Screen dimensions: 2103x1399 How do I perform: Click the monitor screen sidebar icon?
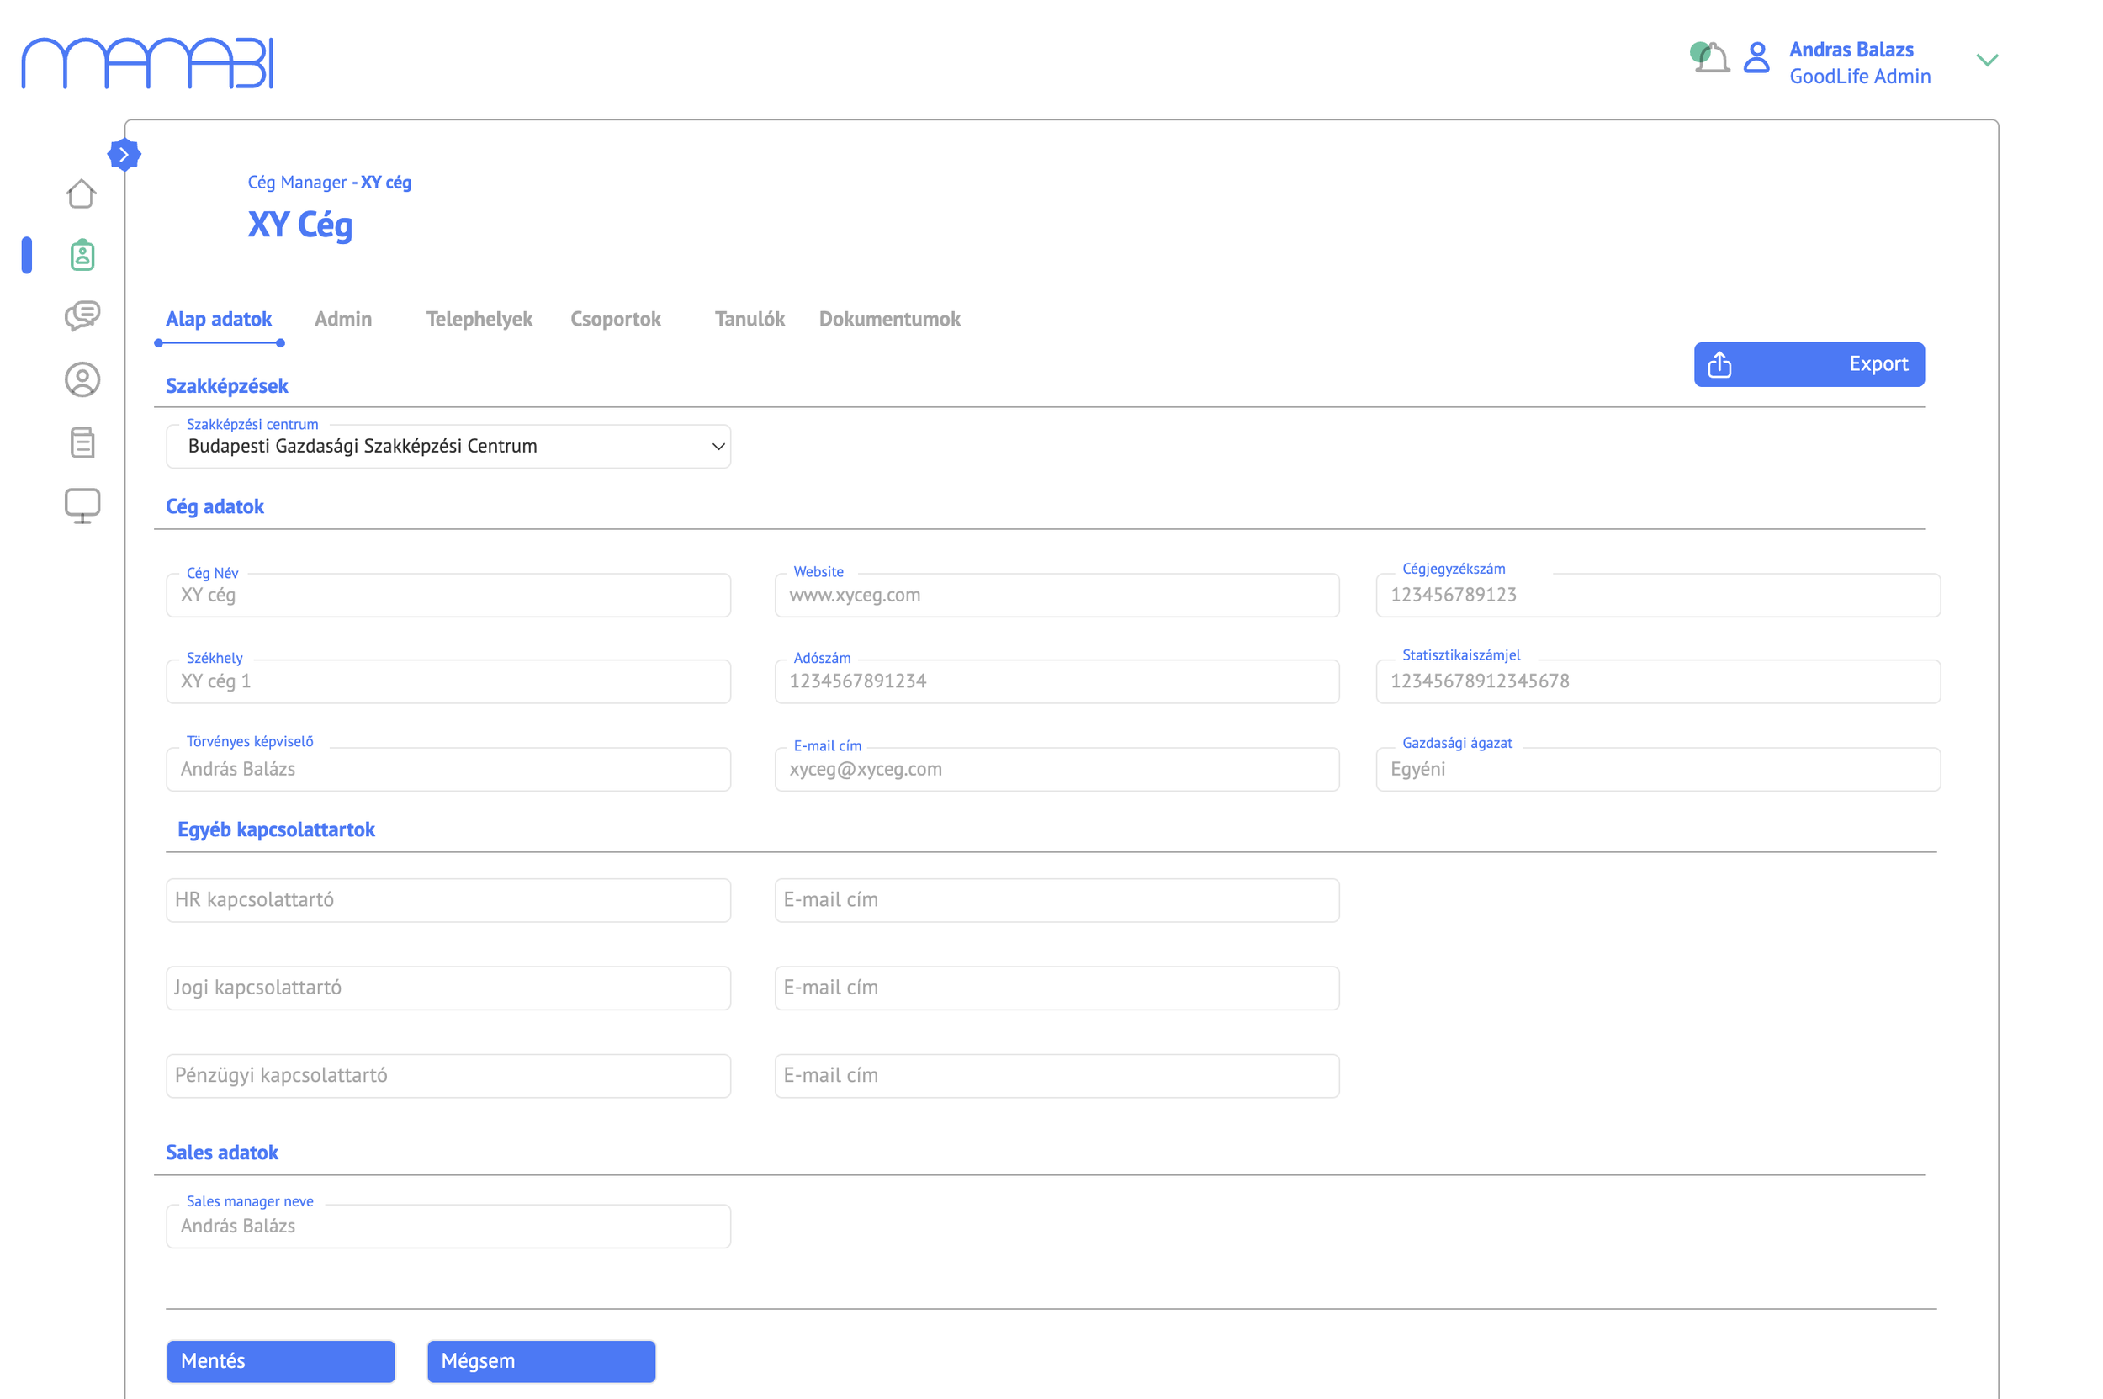point(82,506)
